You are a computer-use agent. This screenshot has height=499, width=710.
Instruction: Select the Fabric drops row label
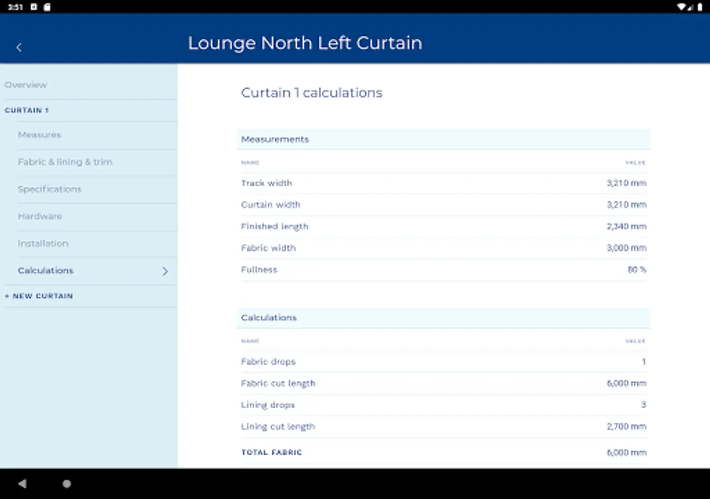(268, 361)
